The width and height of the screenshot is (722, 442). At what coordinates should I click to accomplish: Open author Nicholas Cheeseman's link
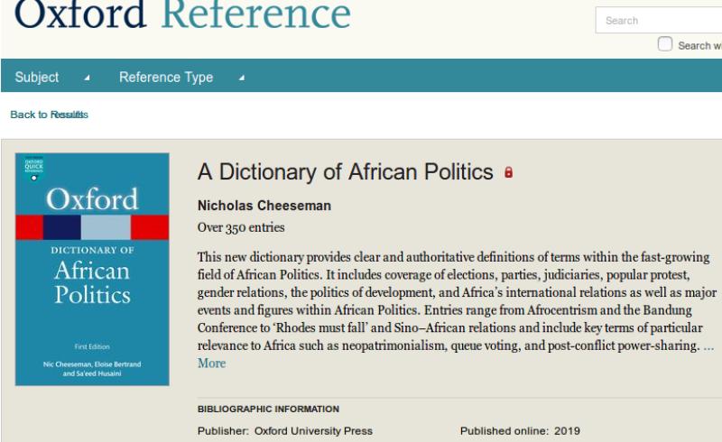264,206
